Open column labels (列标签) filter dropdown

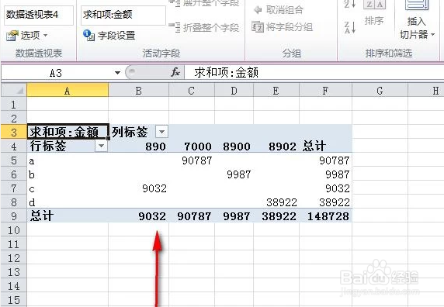click(x=161, y=132)
